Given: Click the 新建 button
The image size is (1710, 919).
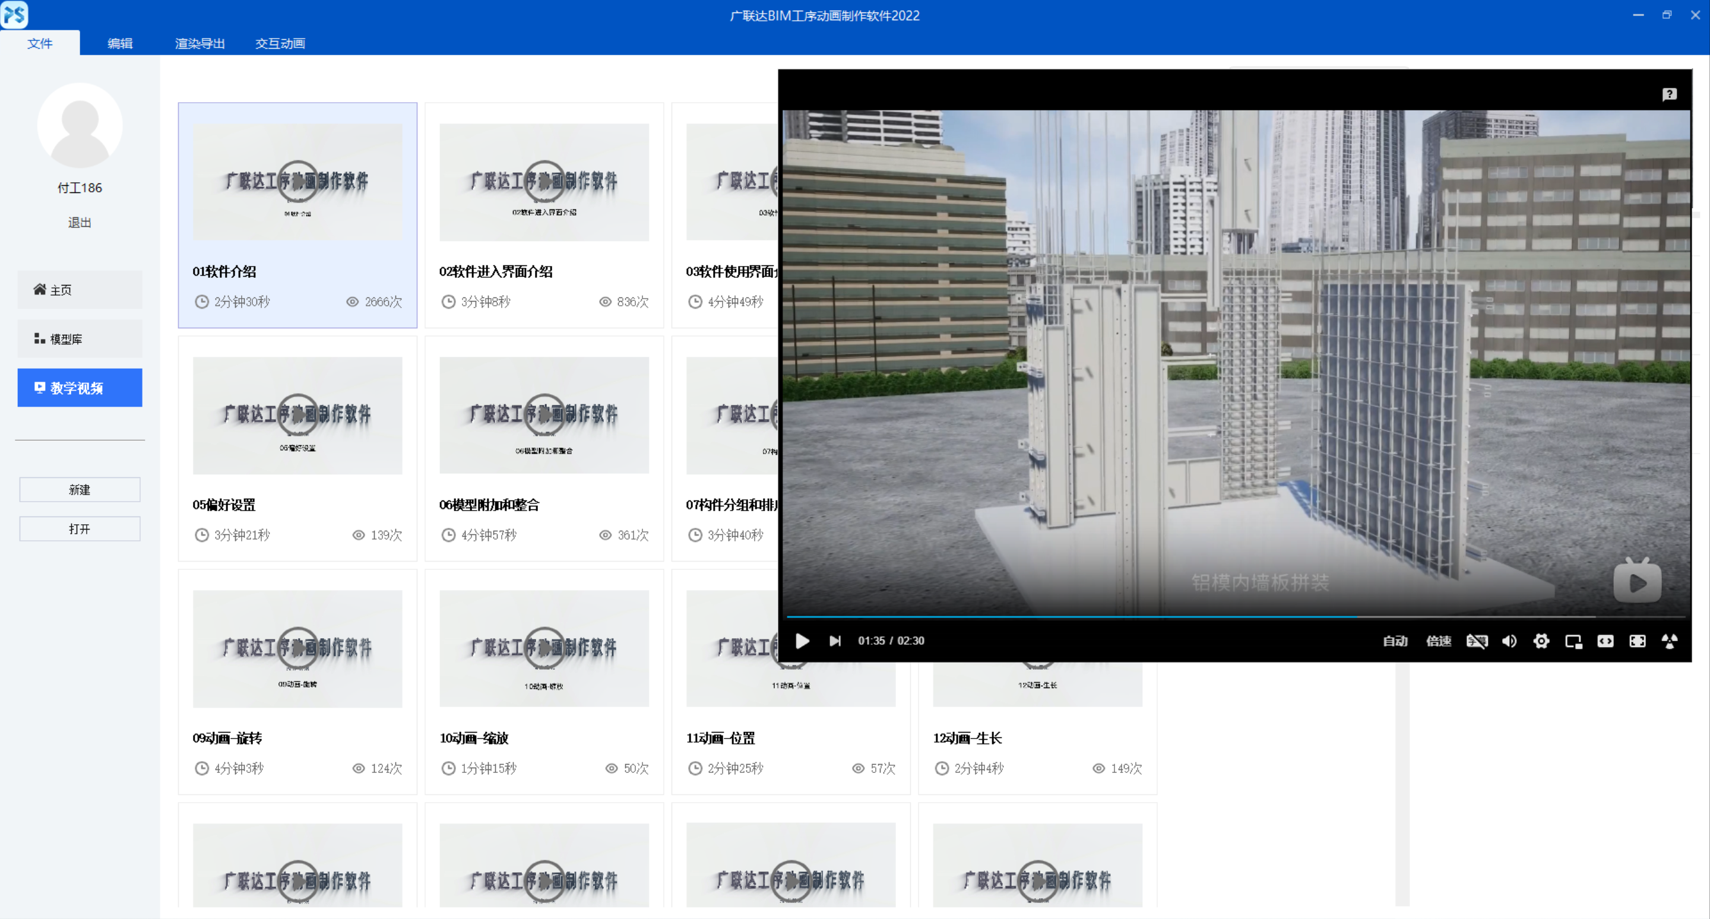Looking at the screenshot, I should [80, 490].
